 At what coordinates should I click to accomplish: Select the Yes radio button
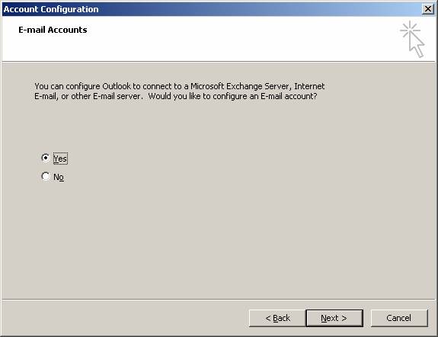click(x=45, y=158)
